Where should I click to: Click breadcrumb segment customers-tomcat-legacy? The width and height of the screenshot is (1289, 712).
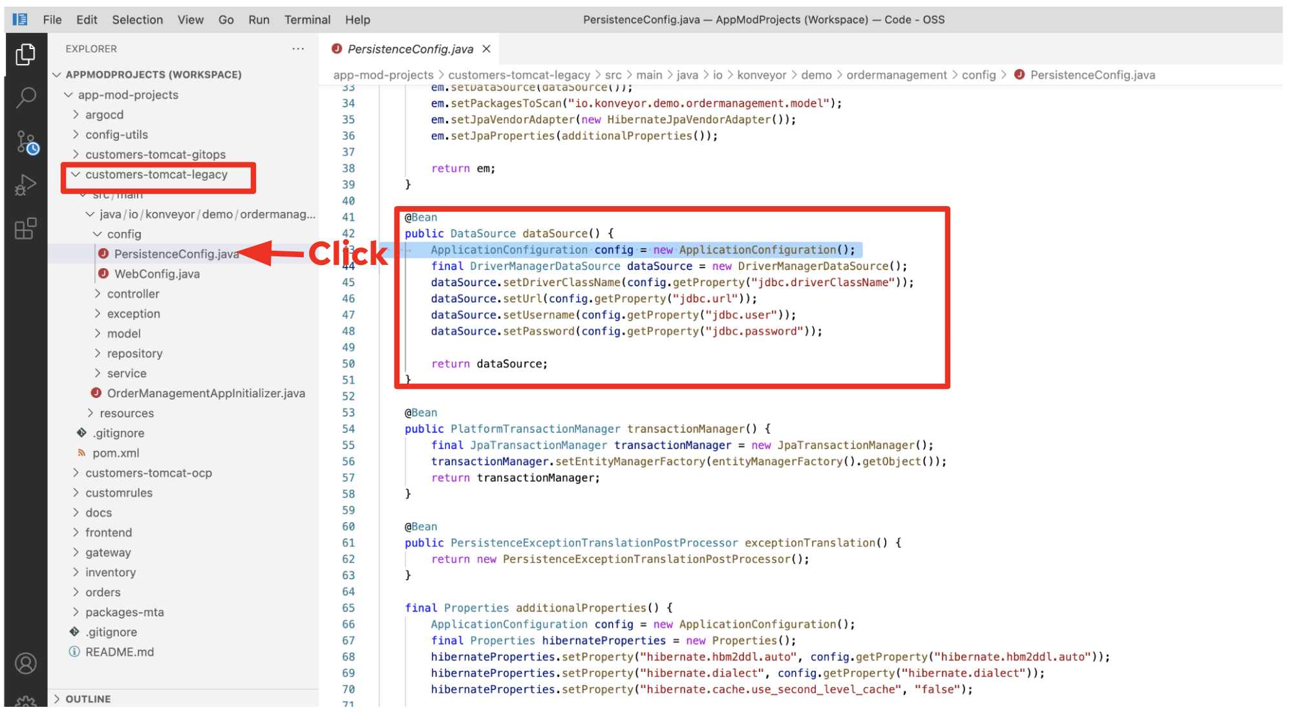click(519, 75)
